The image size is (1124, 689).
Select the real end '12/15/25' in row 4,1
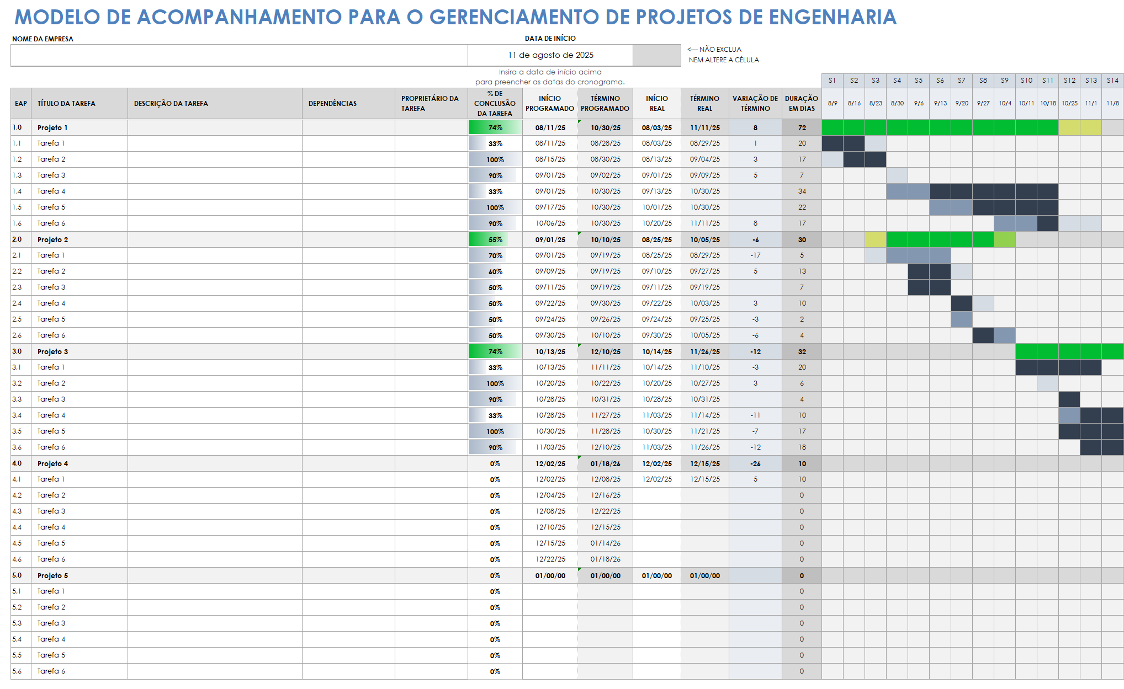(705, 479)
